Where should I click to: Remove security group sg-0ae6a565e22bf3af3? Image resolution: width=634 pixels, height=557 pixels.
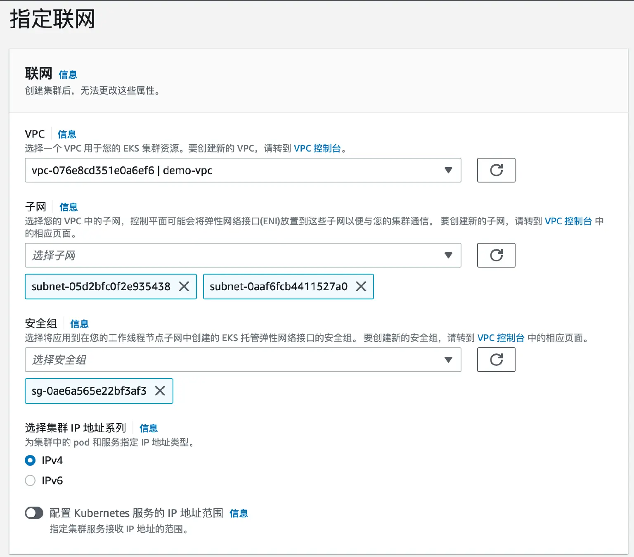pyautogui.click(x=160, y=391)
